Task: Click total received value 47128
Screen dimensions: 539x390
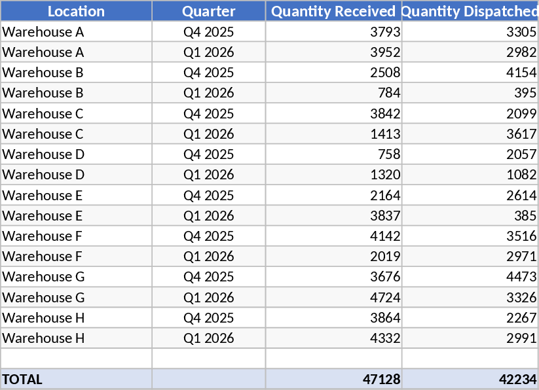Action: pyautogui.click(x=333, y=379)
